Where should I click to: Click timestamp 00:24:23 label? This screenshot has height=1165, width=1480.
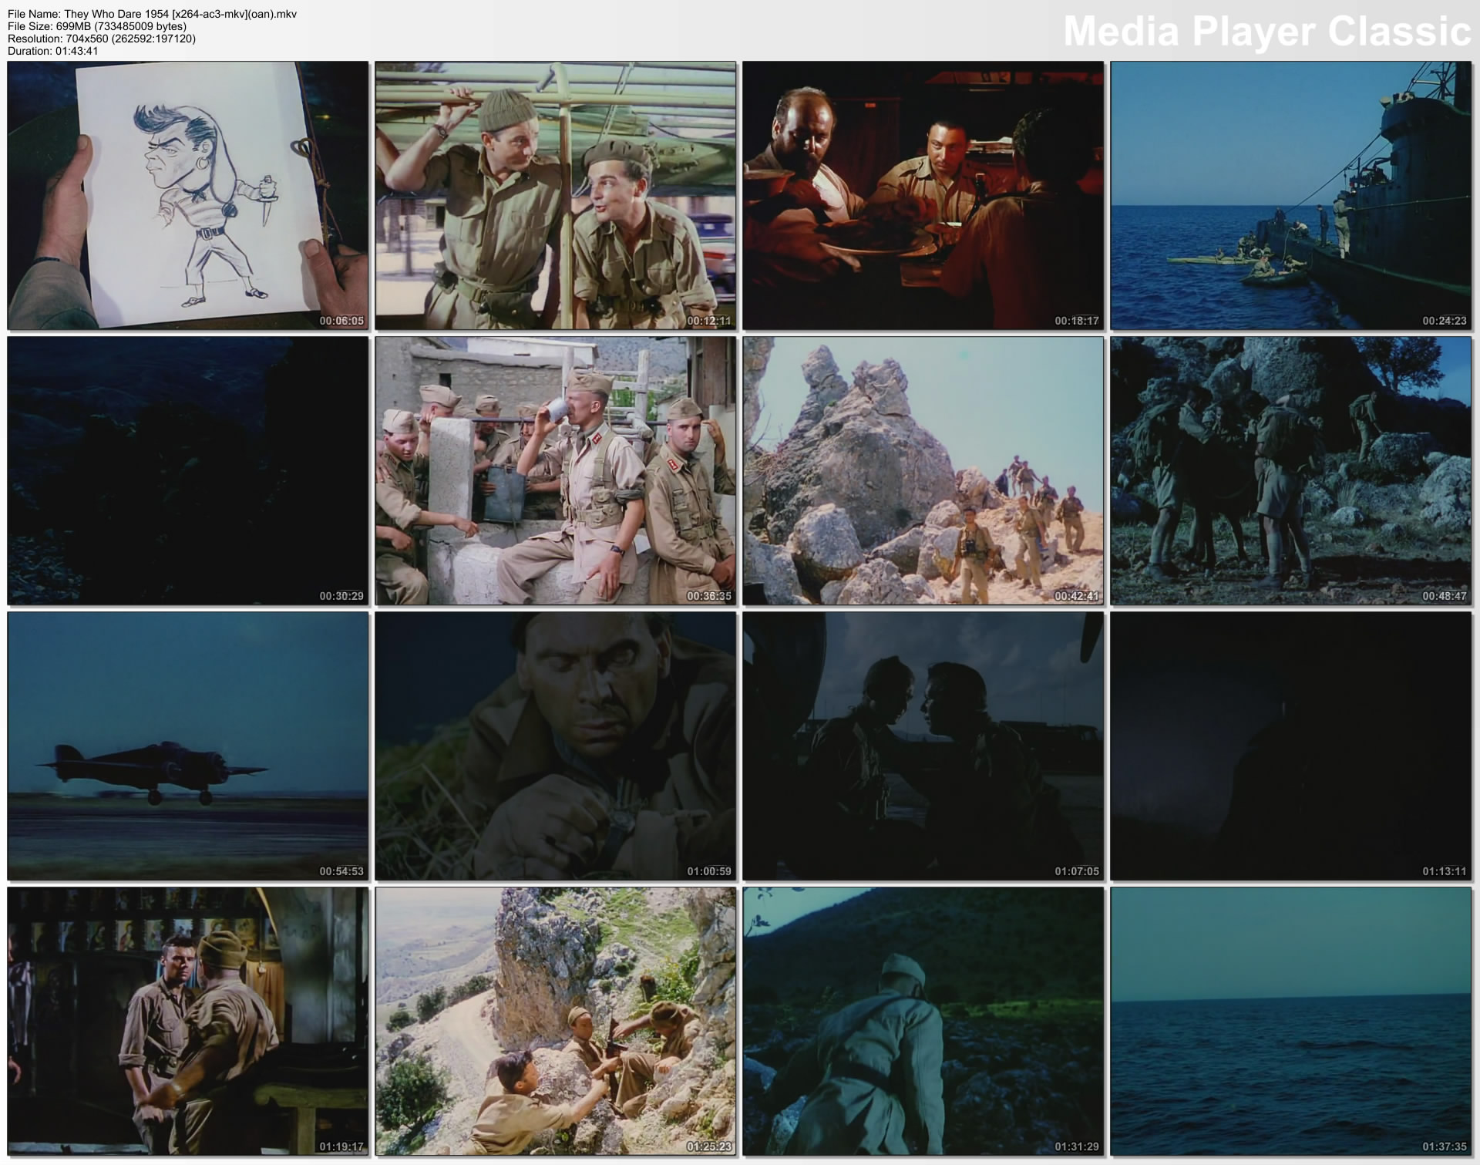pos(1445,321)
